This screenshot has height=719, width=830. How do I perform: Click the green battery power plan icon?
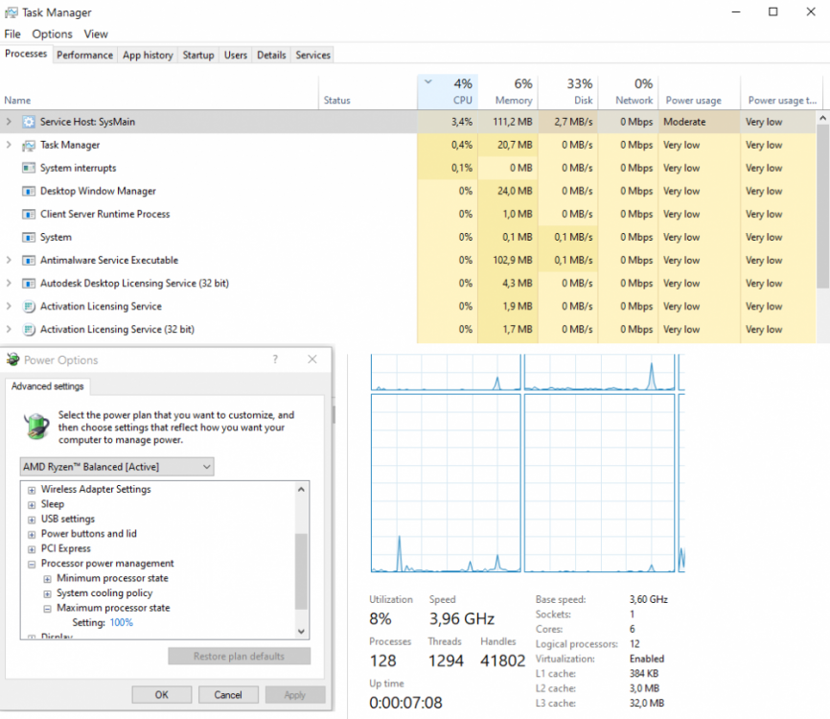[x=36, y=426]
